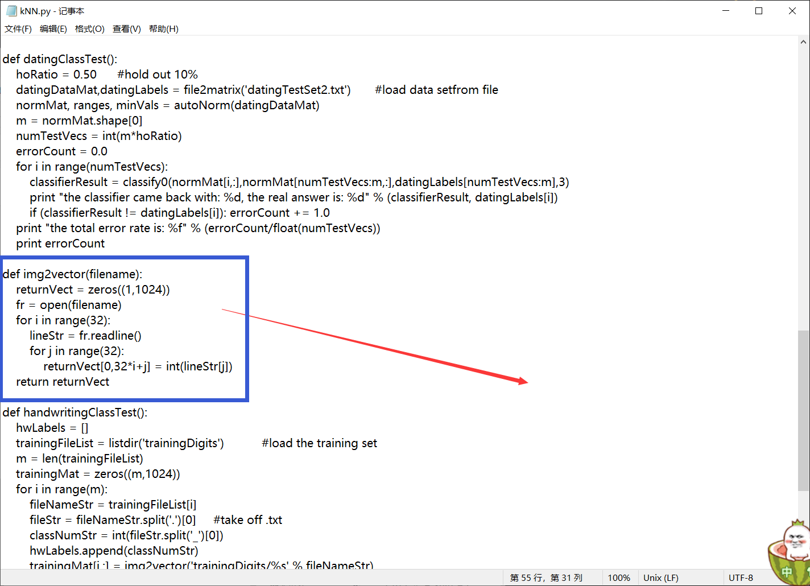This screenshot has height=586, width=810.
Task: Click the comment '#hold out 10%'
Action: (x=158, y=75)
